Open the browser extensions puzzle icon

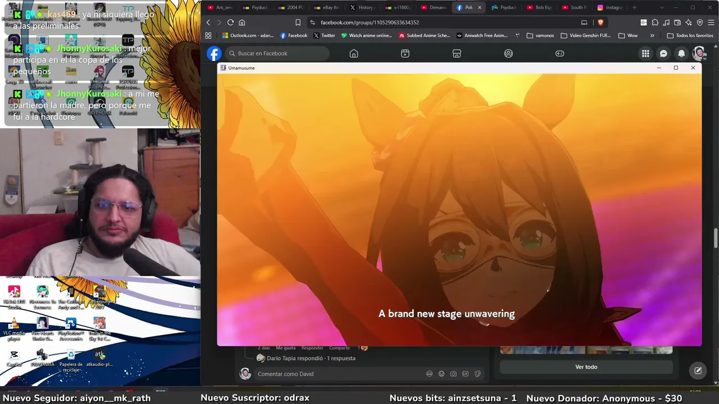coord(655,22)
